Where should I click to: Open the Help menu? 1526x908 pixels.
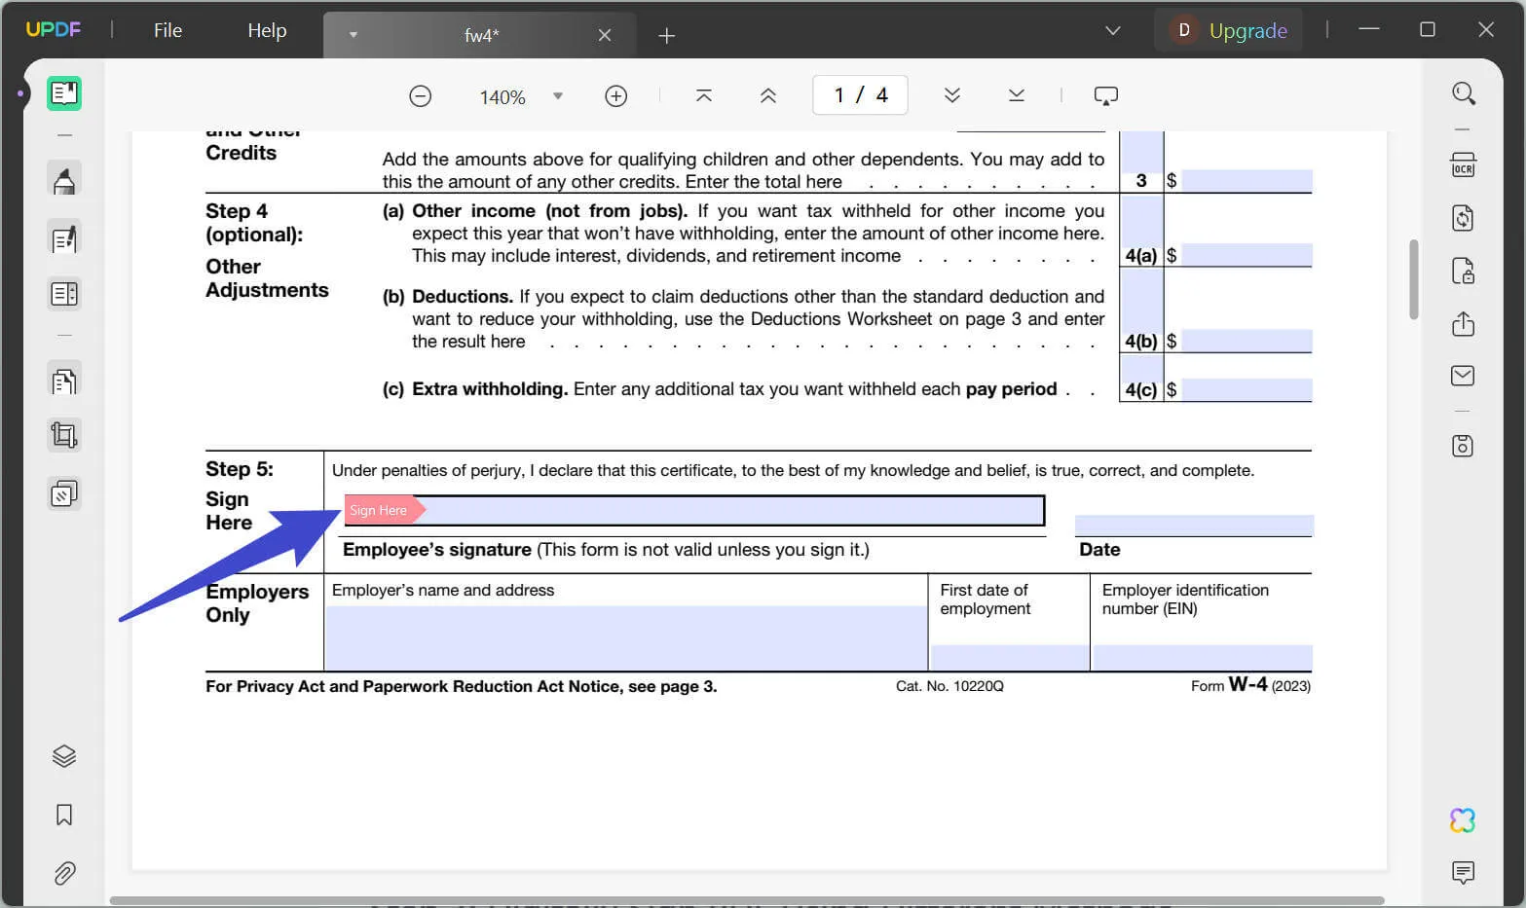coord(266,30)
